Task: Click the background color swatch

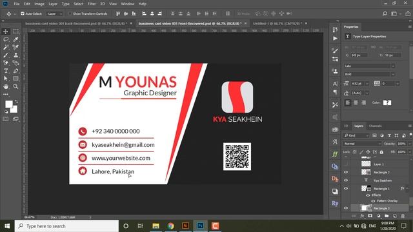Action: point(15,110)
